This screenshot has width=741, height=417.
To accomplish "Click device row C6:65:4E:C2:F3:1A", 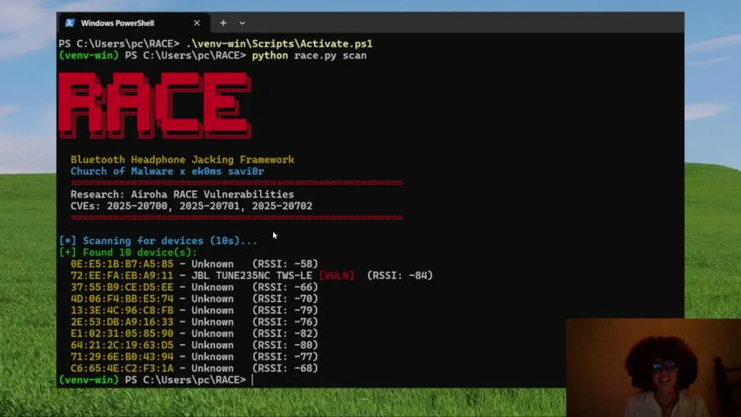I will tap(194, 368).
